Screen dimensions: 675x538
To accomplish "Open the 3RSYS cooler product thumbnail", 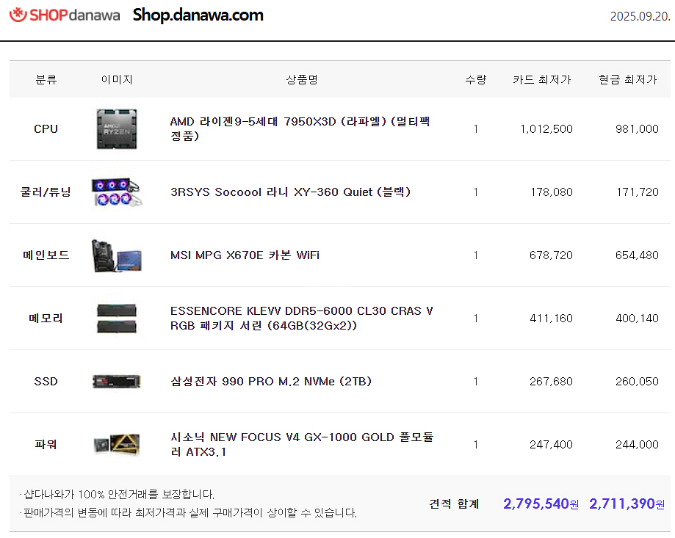I will 117,192.
